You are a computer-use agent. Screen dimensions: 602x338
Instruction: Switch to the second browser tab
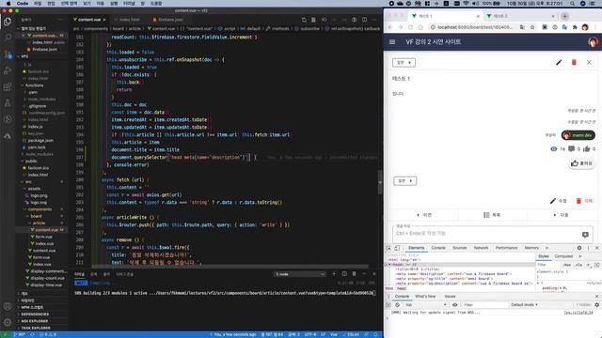[x=520, y=16]
